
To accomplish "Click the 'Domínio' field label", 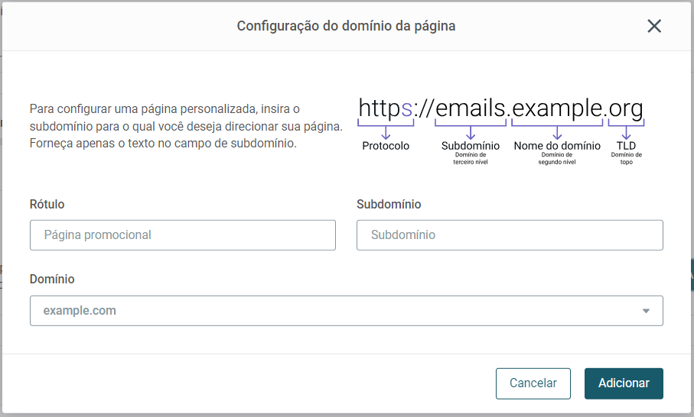I will [52, 280].
